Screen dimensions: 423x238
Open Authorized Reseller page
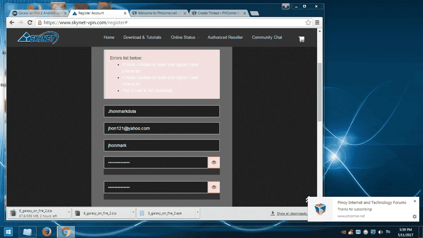coord(225,37)
